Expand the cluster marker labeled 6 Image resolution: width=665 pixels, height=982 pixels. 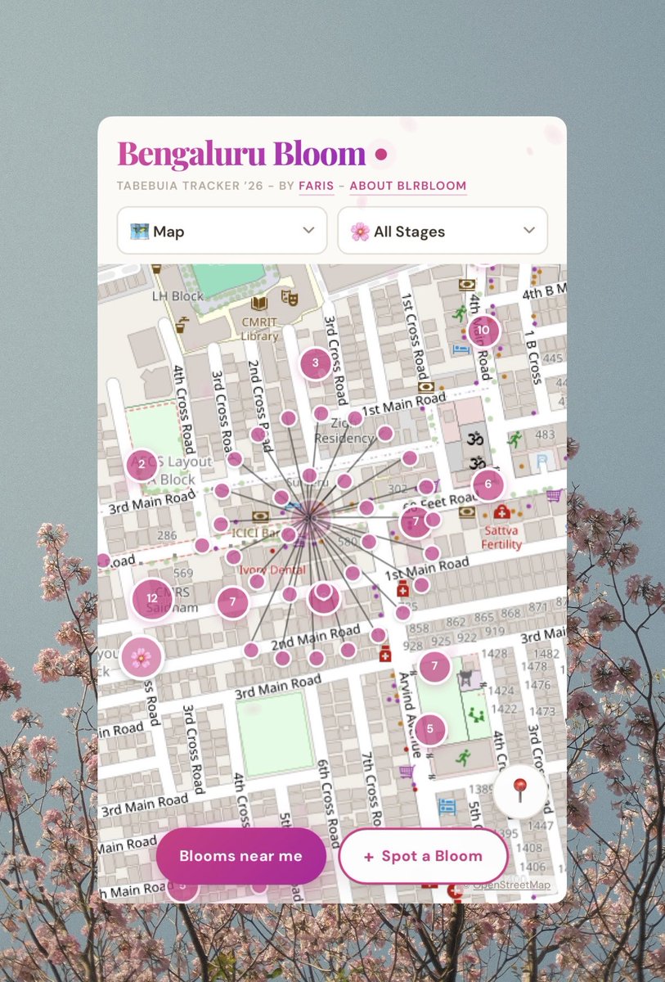[x=488, y=484]
